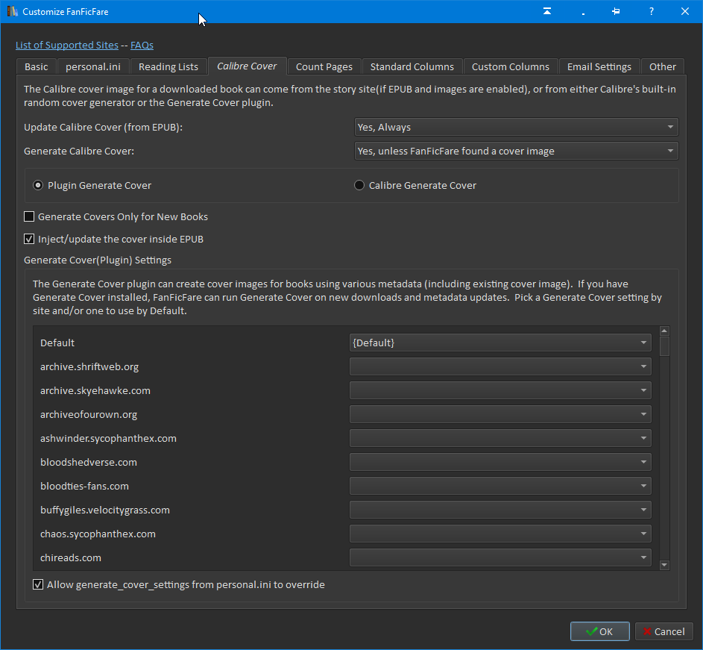Click the chireads.com site label
This screenshot has width=703, height=650.
[x=71, y=557]
